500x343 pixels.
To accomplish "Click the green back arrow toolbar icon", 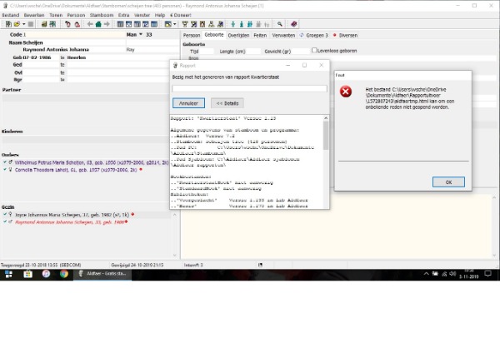I will (91, 25).
